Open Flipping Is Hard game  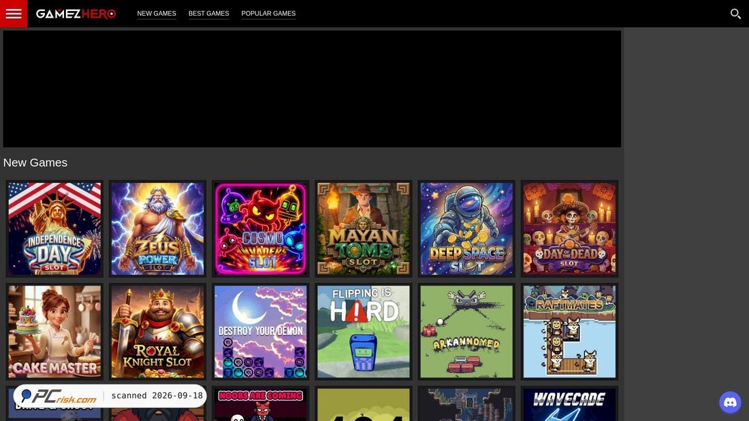point(364,332)
